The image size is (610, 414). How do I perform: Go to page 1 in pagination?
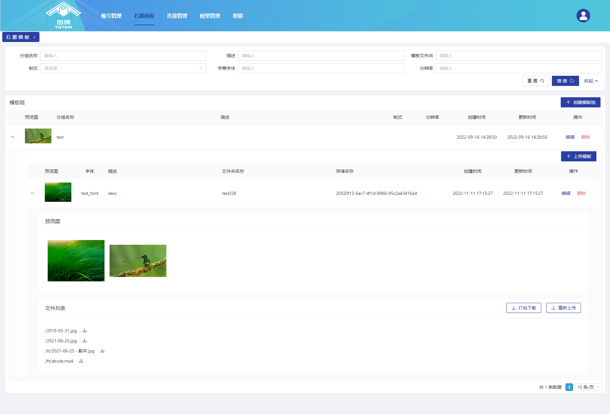point(569,387)
